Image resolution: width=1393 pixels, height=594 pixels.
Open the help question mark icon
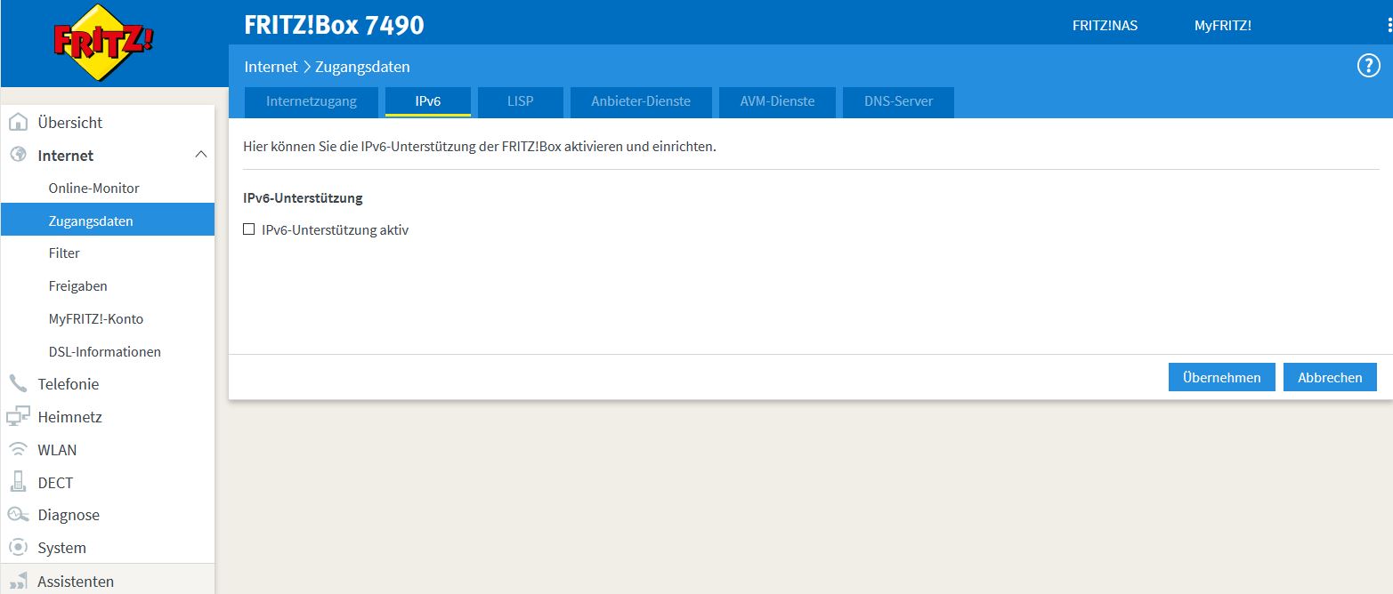point(1368,66)
